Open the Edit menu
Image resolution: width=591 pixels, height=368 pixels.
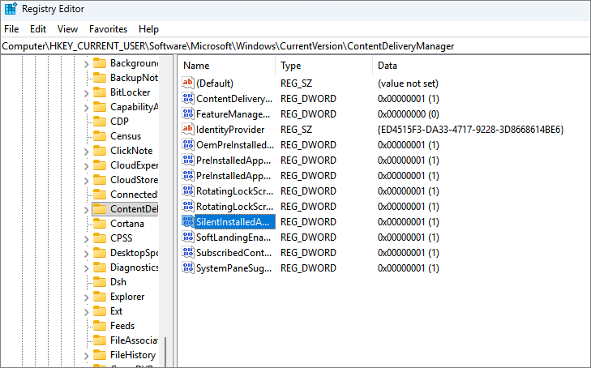click(x=38, y=28)
